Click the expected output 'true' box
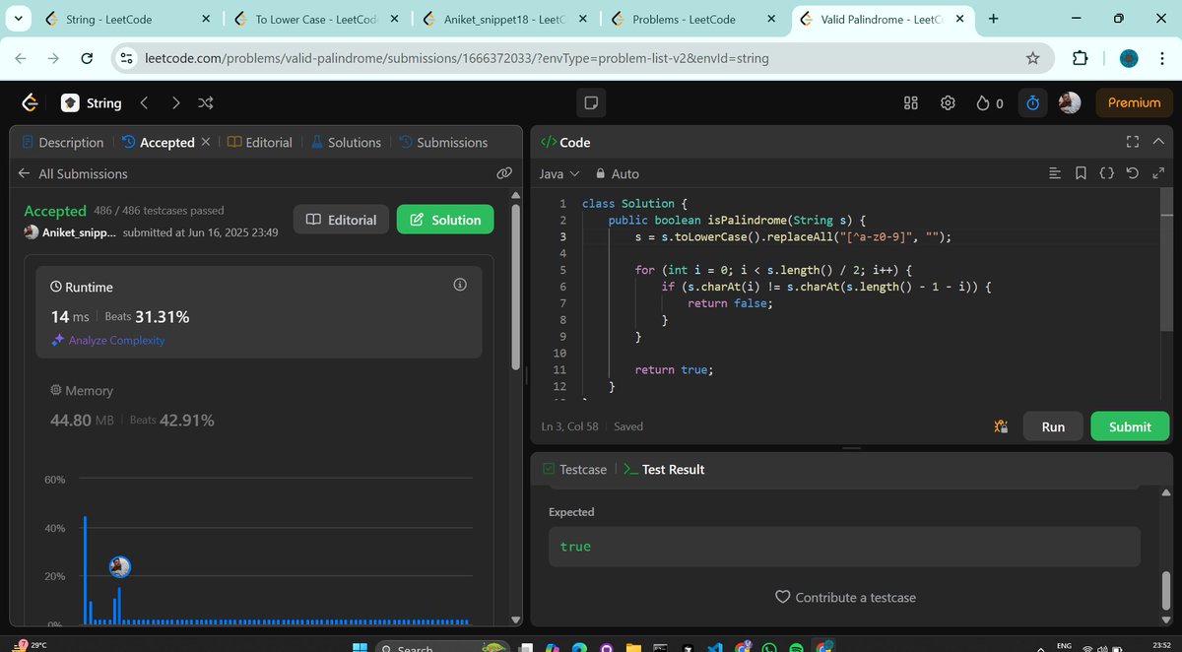Screen dimensions: 1182x652 click(x=844, y=546)
